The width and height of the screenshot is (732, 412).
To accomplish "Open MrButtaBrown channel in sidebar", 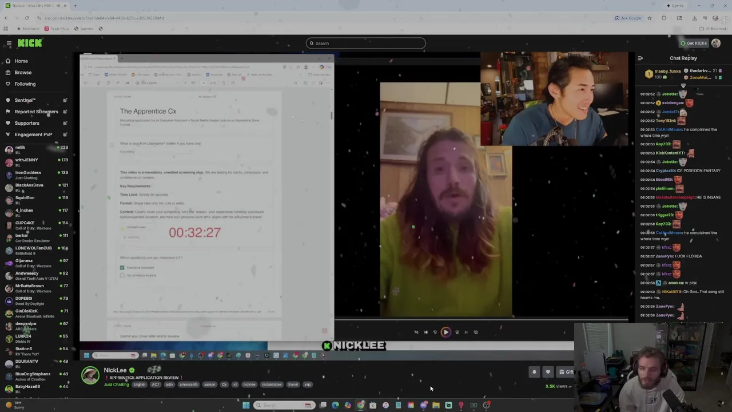I will click(35, 288).
